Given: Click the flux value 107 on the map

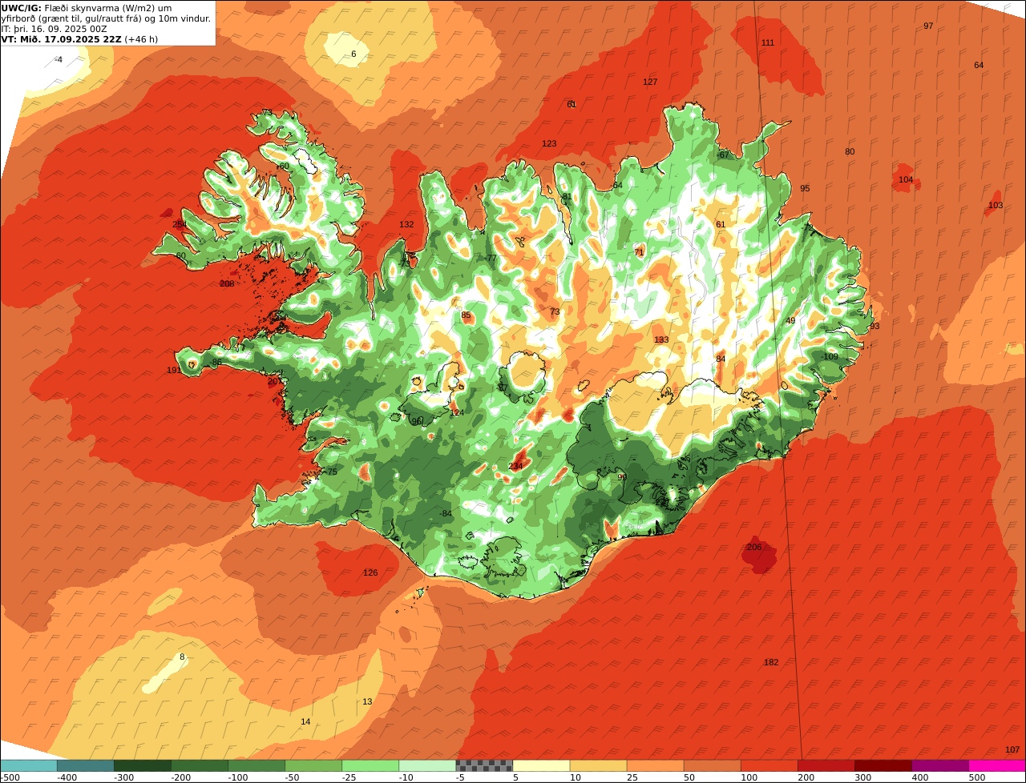Looking at the screenshot, I should [x=1012, y=749].
